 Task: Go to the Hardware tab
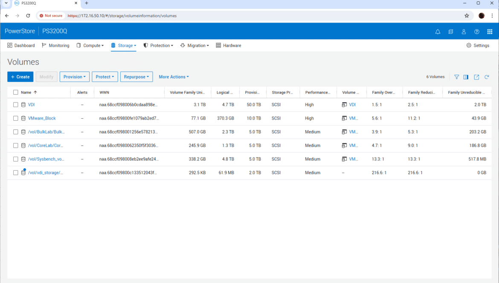[229, 46]
